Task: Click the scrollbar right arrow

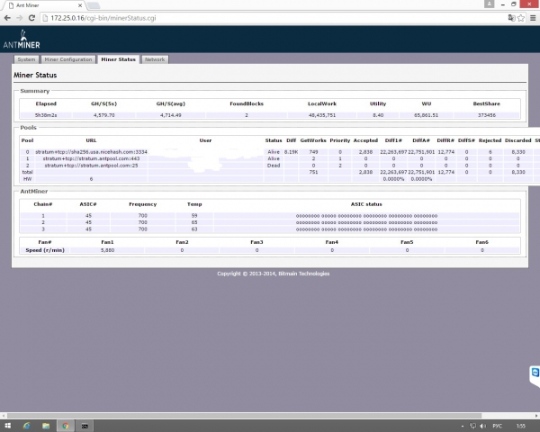Action: (536, 416)
